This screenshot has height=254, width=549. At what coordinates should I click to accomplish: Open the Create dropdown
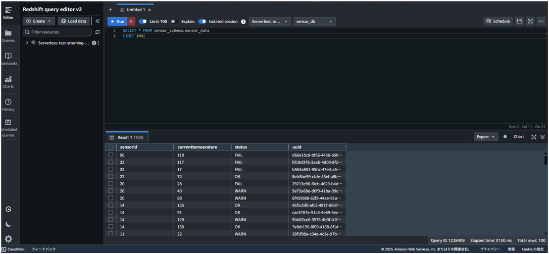38,21
